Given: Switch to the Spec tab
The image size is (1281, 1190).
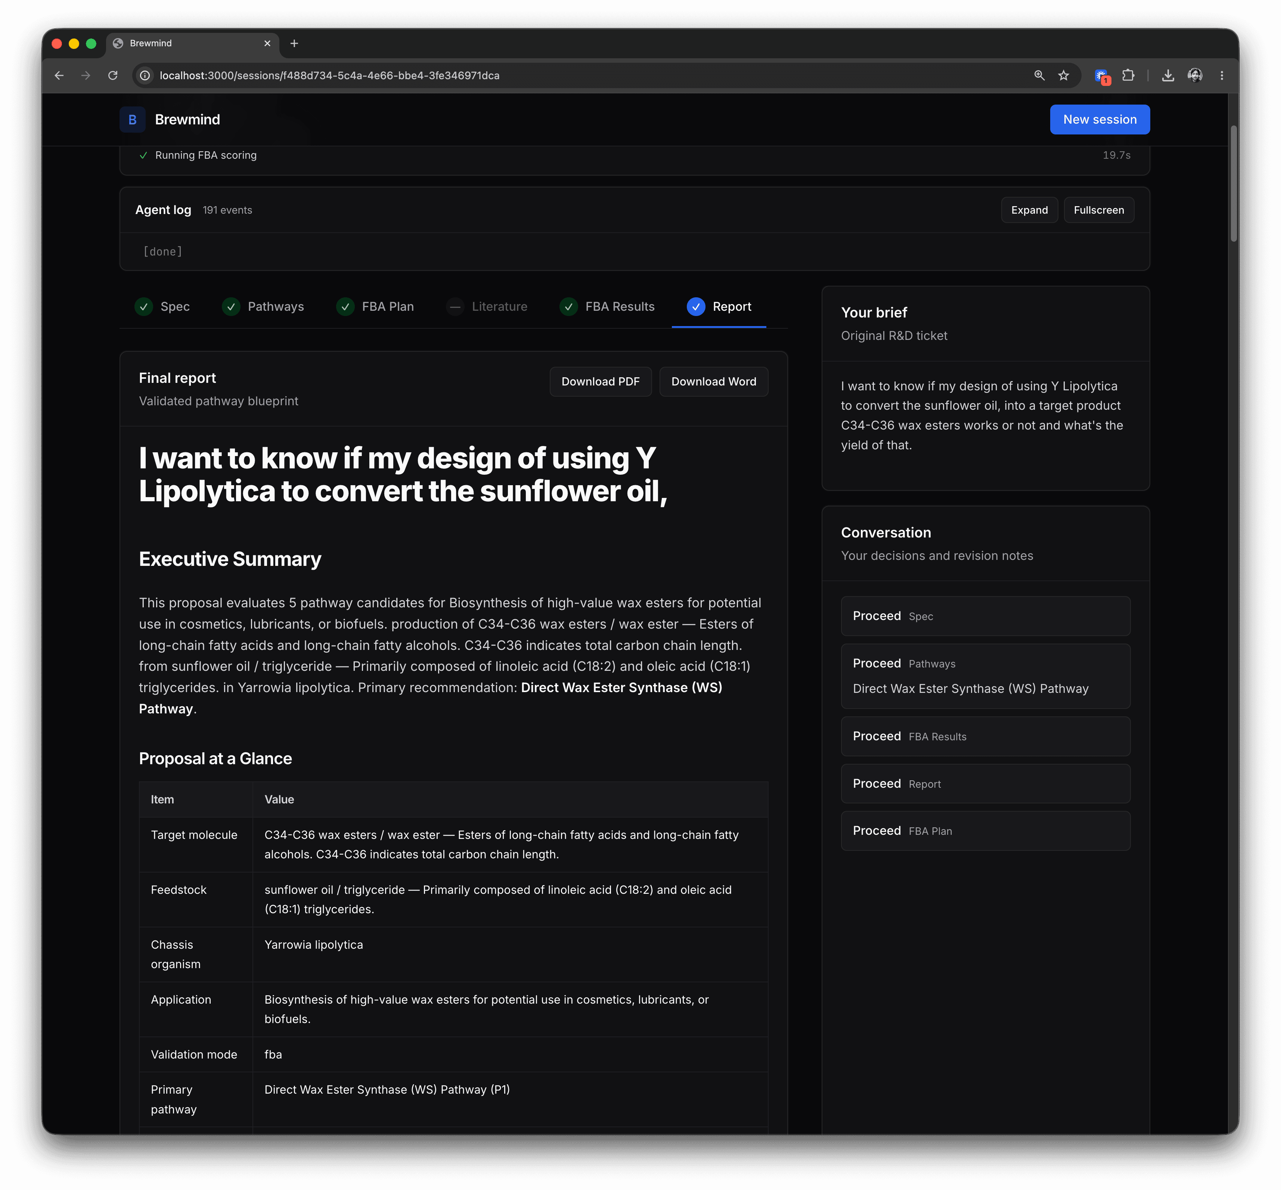Looking at the screenshot, I should point(162,307).
